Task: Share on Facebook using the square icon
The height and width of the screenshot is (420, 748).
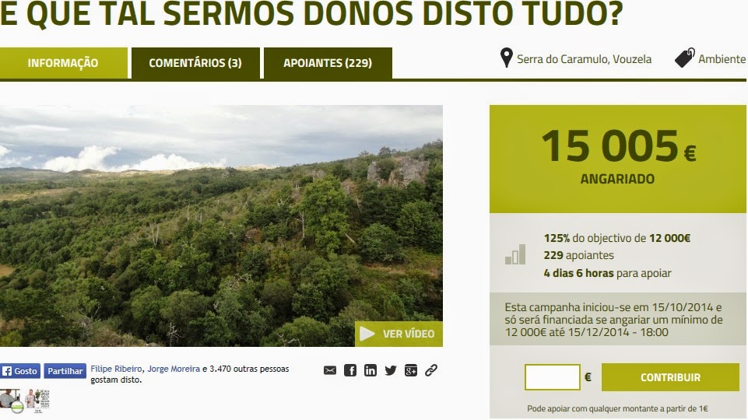Action: point(350,370)
